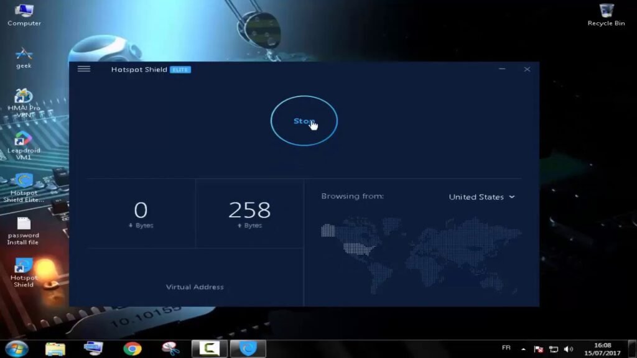Viewport: 637px width, 358px height.
Task: Click the Action Center flag icon
Action: (x=538, y=349)
